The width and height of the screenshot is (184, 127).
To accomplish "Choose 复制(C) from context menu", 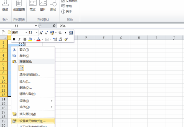I will [33, 56].
